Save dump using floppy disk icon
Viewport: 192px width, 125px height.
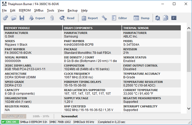(22, 18)
